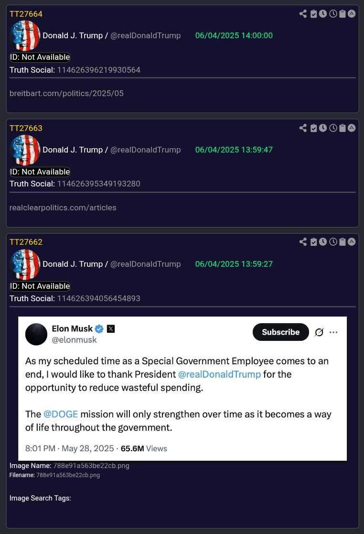Open the three-dot menu in the tweet
364x534 pixels.
click(x=333, y=332)
